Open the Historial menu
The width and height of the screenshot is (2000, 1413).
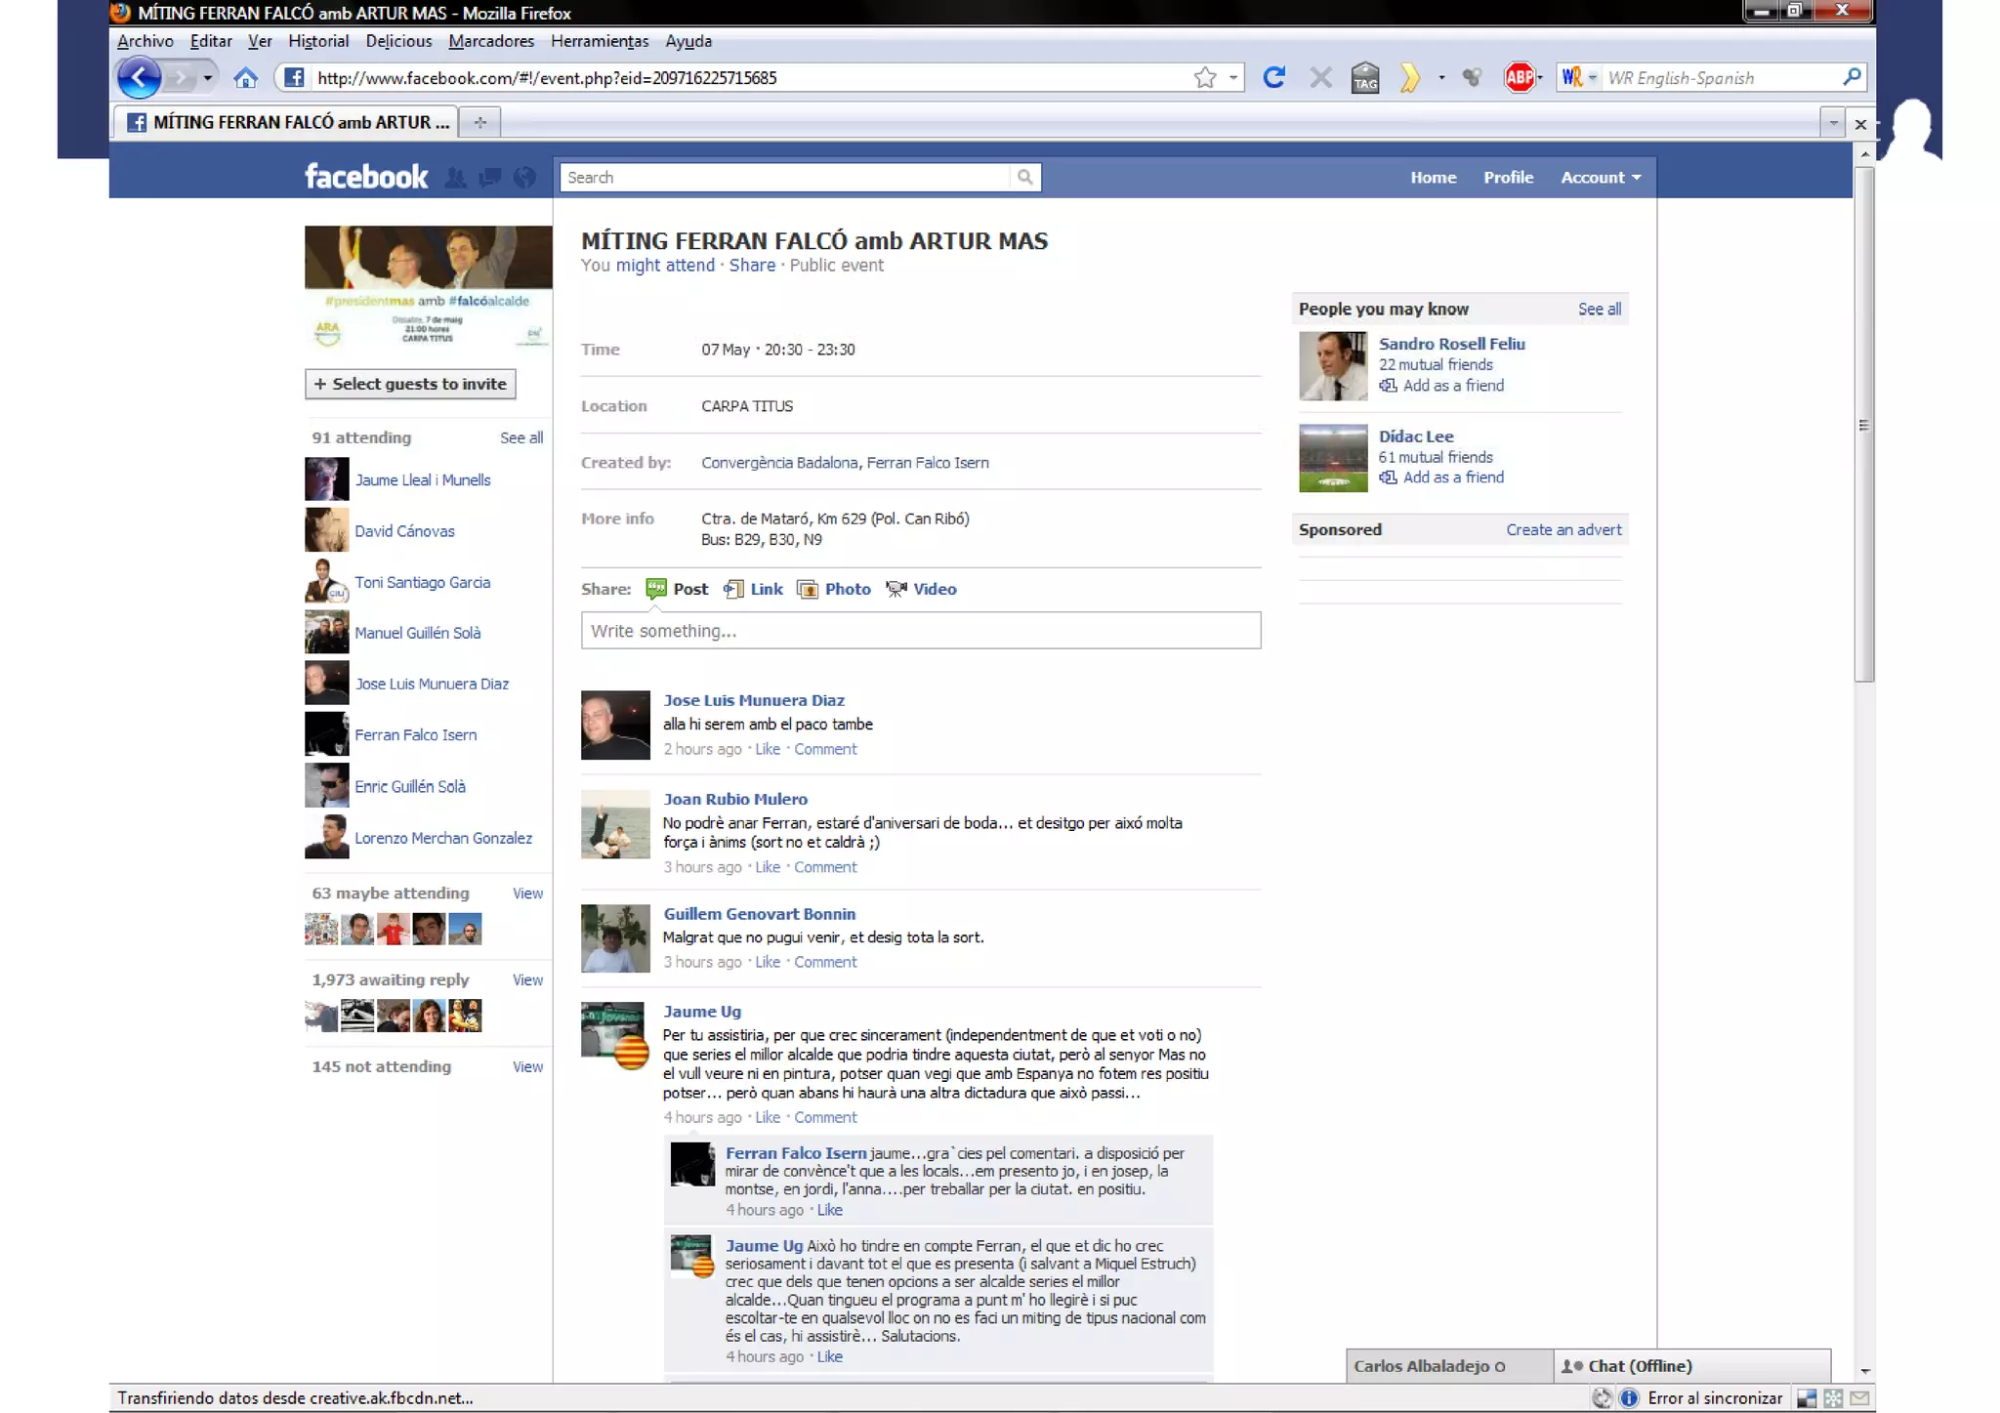(318, 41)
